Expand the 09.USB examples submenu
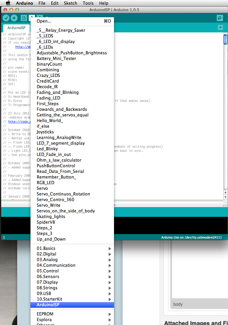Viewport: 228px width, 325px height. tap(72, 293)
